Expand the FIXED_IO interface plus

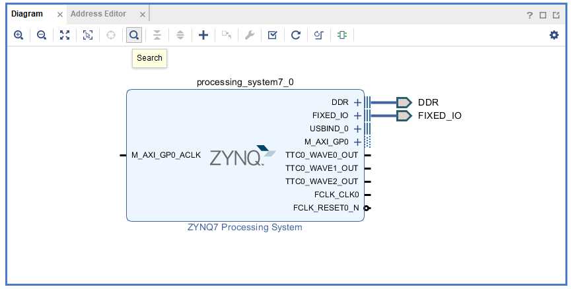coord(357,115)
